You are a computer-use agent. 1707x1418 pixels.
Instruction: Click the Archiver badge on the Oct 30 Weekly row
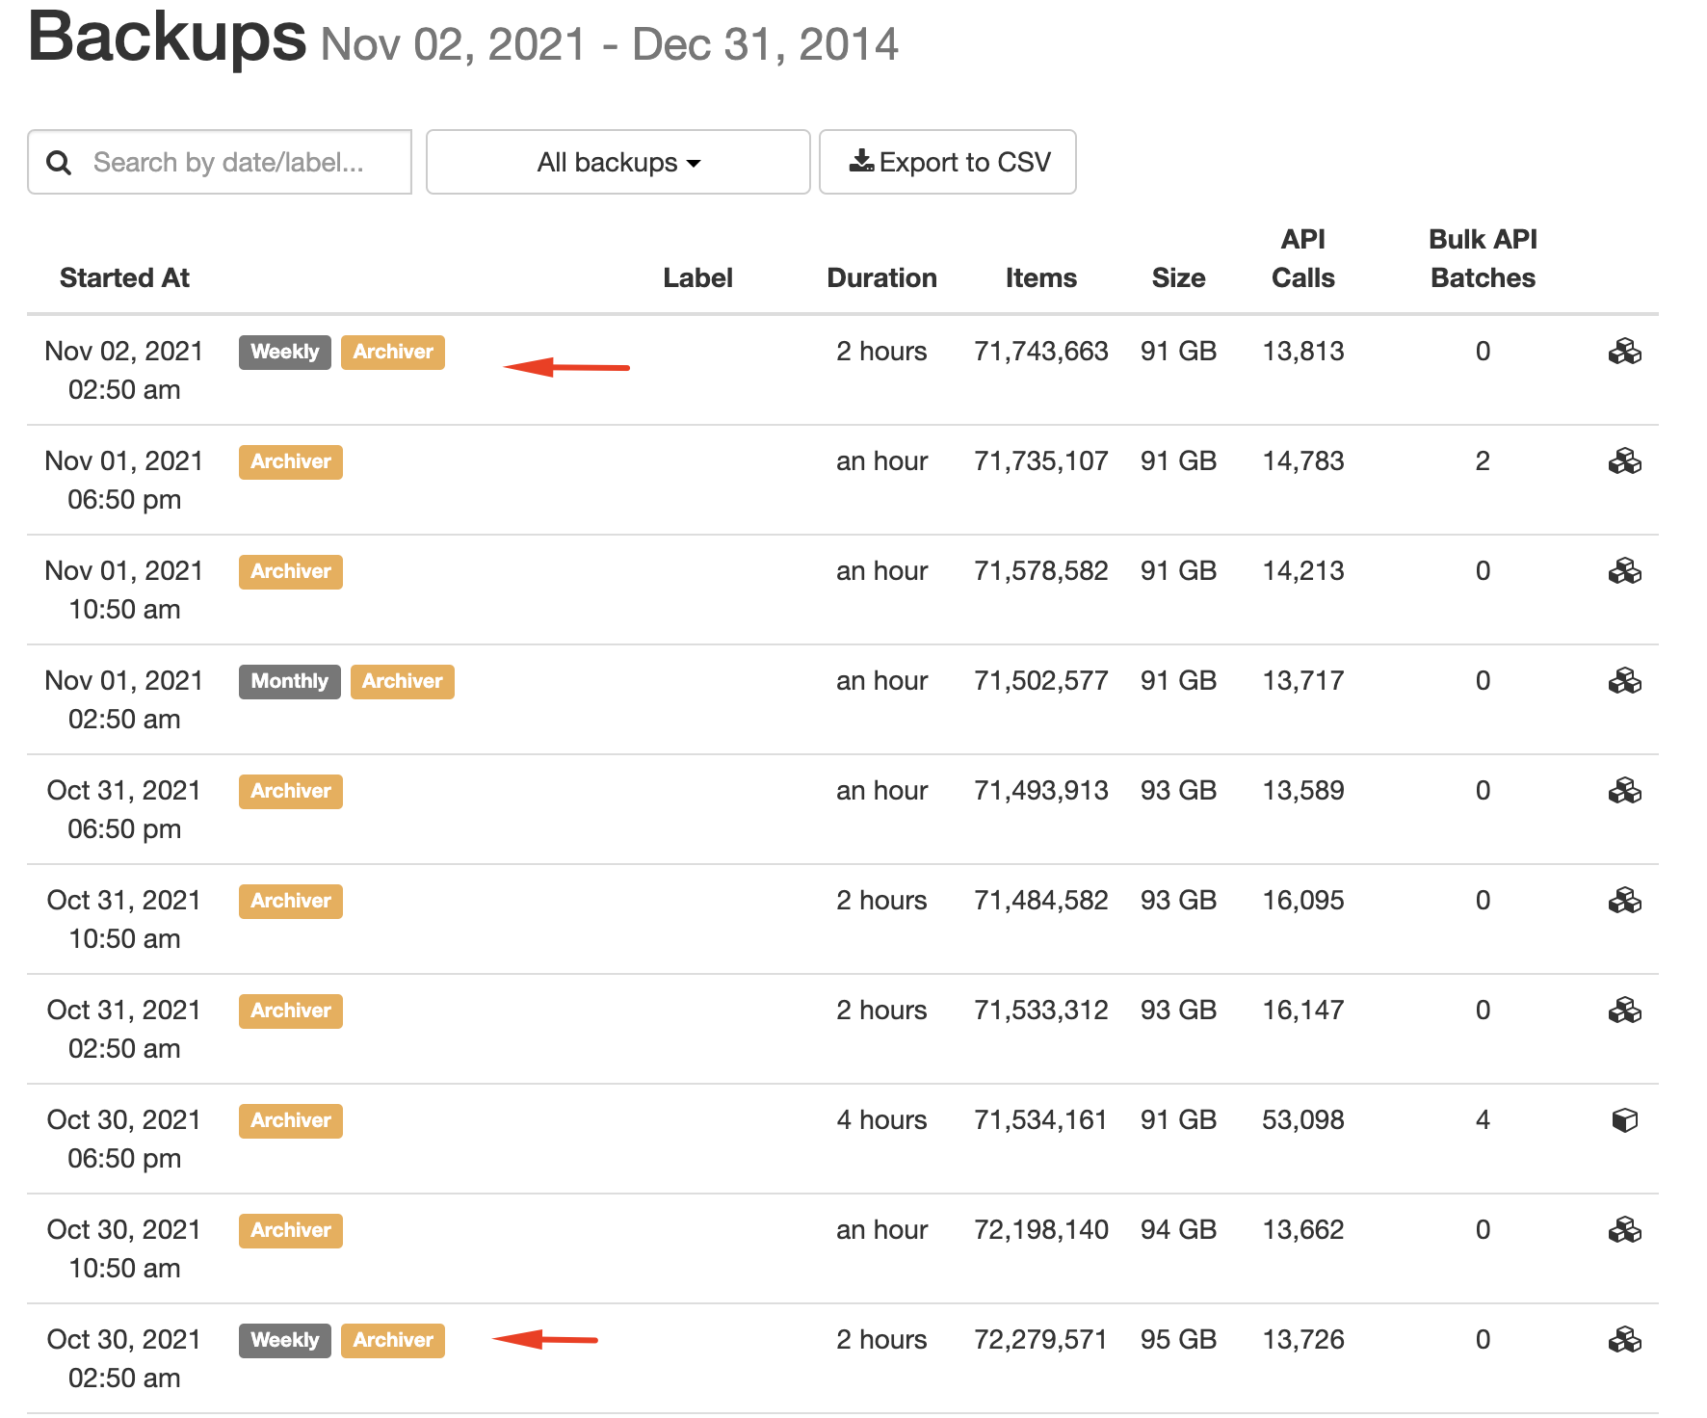[x=392, y=1340]
